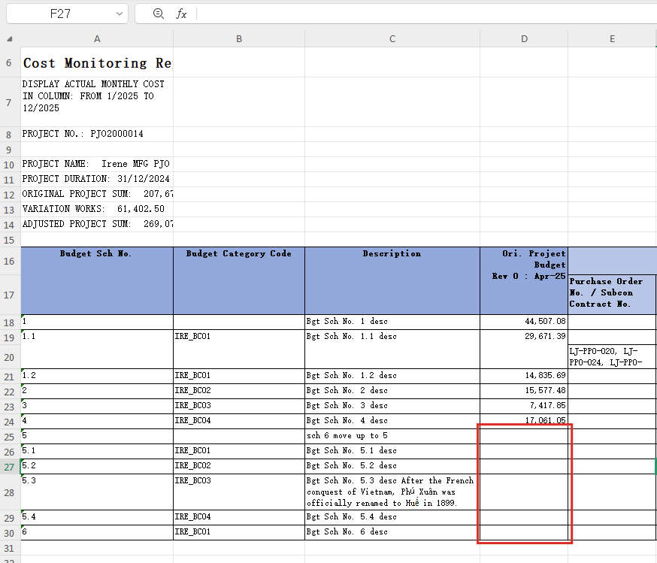Viewport: 657px width, 563px height.
Task: Click PROJECT NO.: PJO2000014 cell
Action: click(97, 134)
